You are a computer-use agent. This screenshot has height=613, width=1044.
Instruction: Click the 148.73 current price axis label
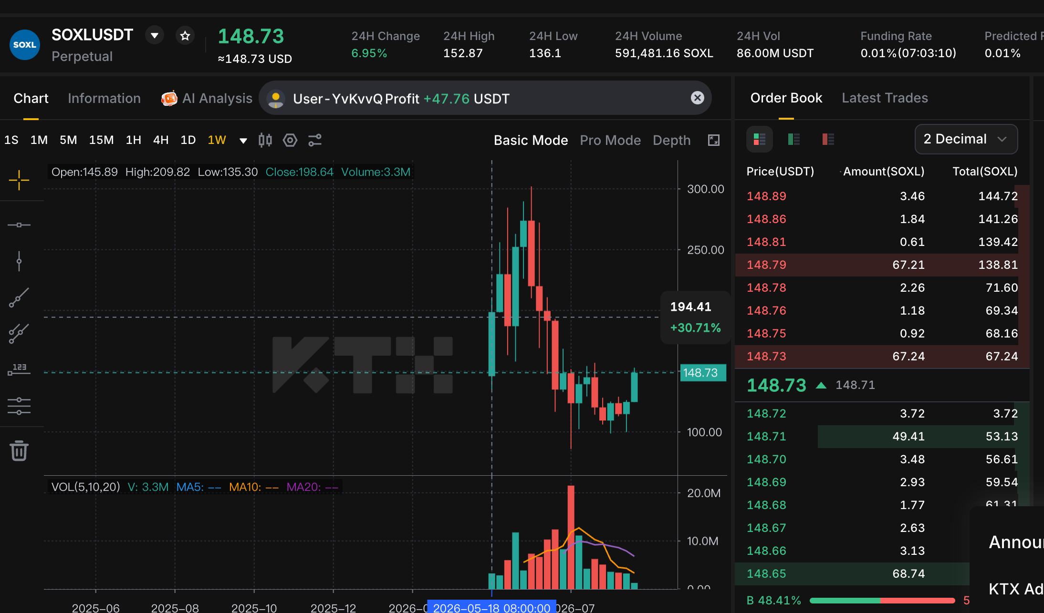(703, 373)
